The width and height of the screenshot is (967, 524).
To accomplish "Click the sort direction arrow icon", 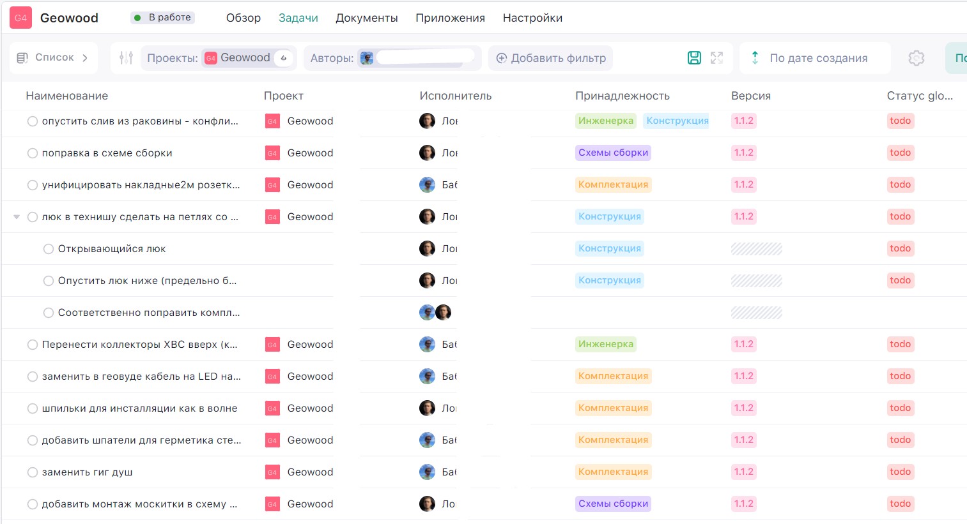I will 755,58.
